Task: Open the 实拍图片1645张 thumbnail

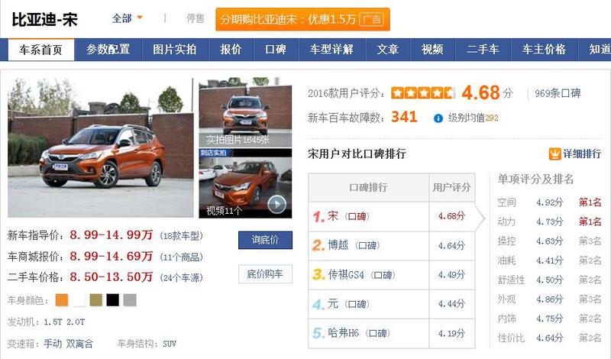Action: (x=245, y=112)
